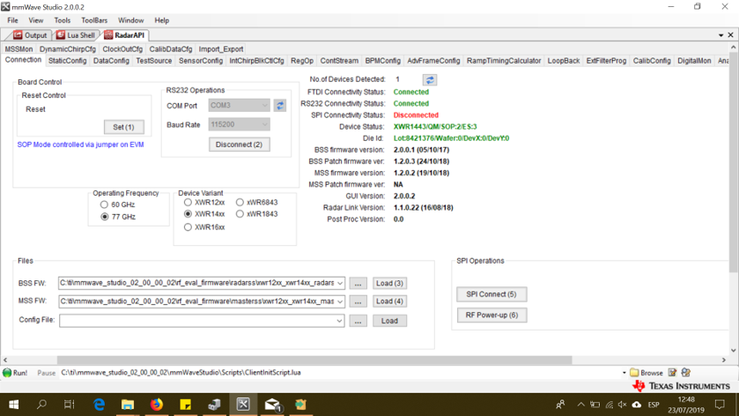Open the File menu
Image resolution: width=739 pixels, height=416 pixels.
(x=12, y=20)
